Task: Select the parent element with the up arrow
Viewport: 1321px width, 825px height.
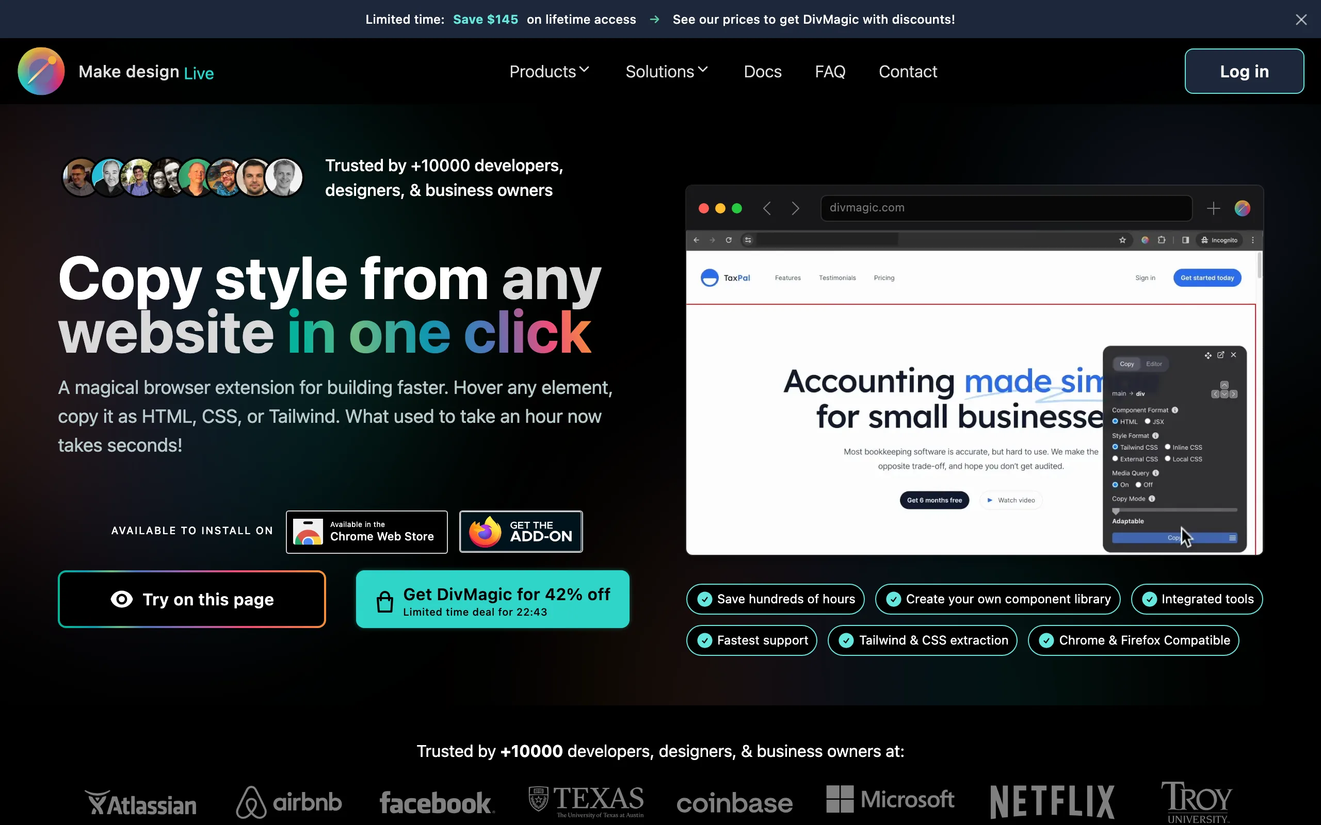Action: [1225, 385]
